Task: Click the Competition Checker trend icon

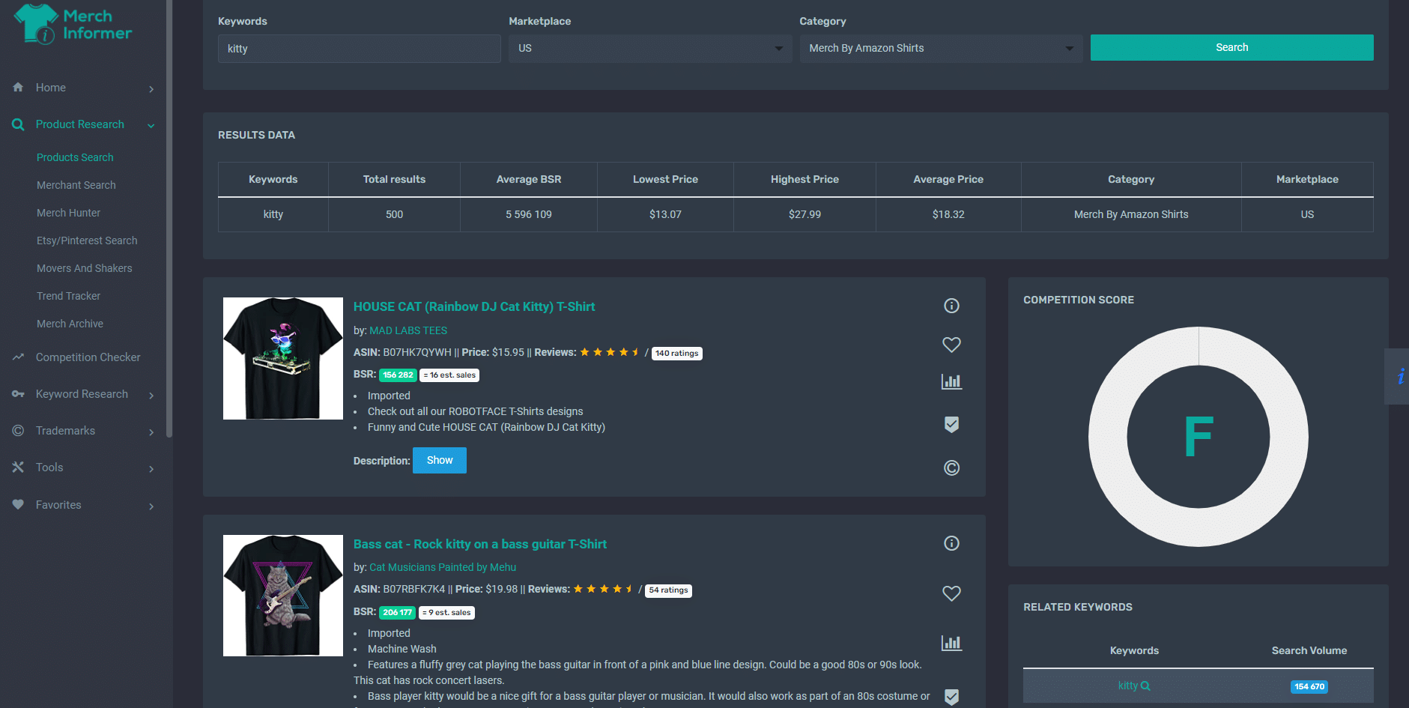Action: [x=18, y=357]
